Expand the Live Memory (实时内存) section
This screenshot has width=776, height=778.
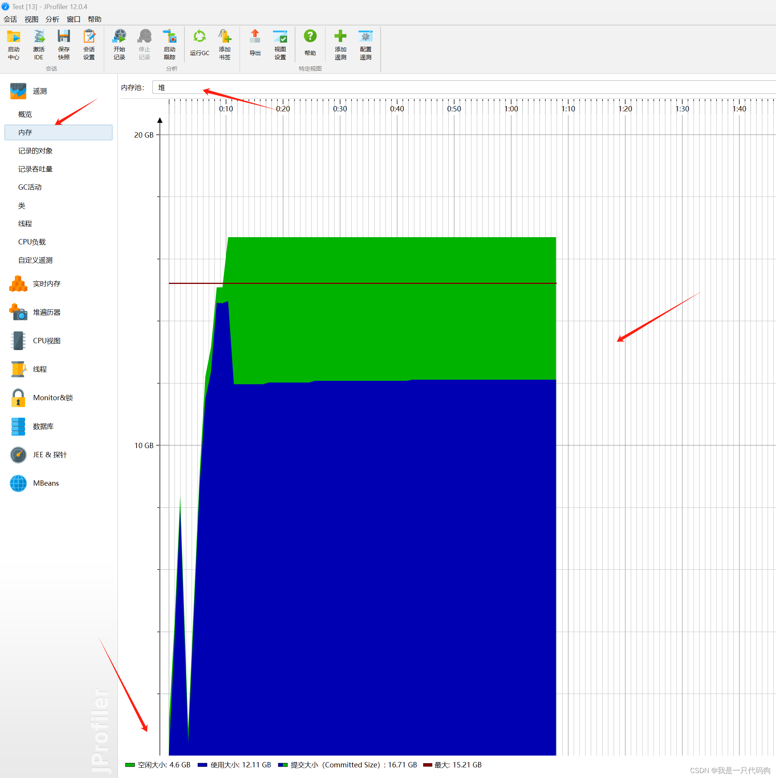tap(46, 284)
